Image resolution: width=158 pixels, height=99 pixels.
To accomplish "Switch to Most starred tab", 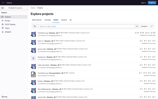I will (37, 20).
